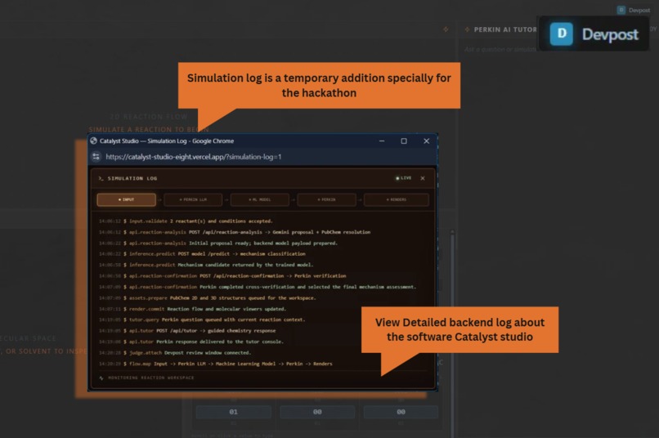Click the LIVE status indicator
Image resolution: width=659 pixels, height=438 pixels.
click(x=403, y=178)
